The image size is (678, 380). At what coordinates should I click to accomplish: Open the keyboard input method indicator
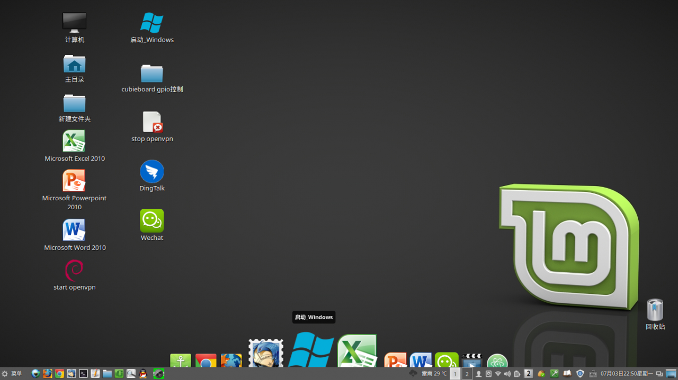[593, 374]
